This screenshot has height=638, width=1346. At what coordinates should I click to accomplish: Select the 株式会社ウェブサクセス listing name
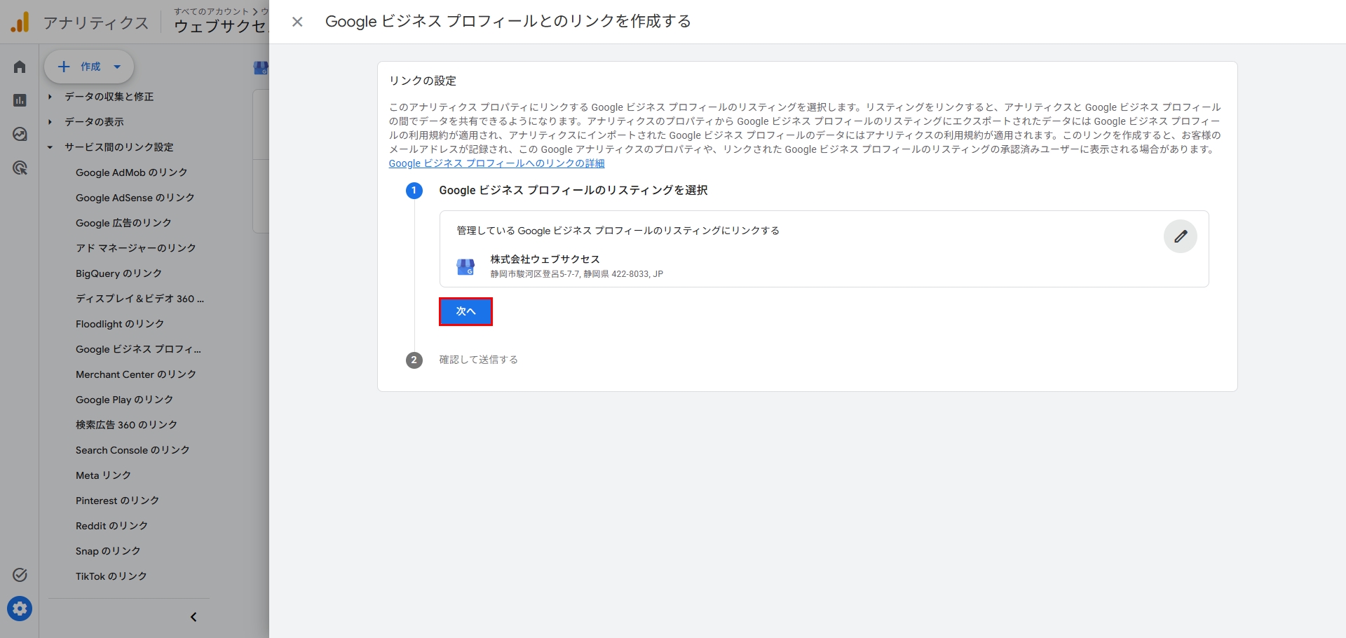[x=545, y=259]
